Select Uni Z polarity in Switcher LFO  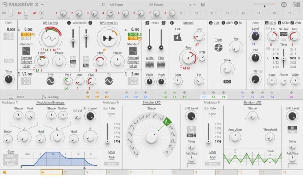[x=191, y=136]
